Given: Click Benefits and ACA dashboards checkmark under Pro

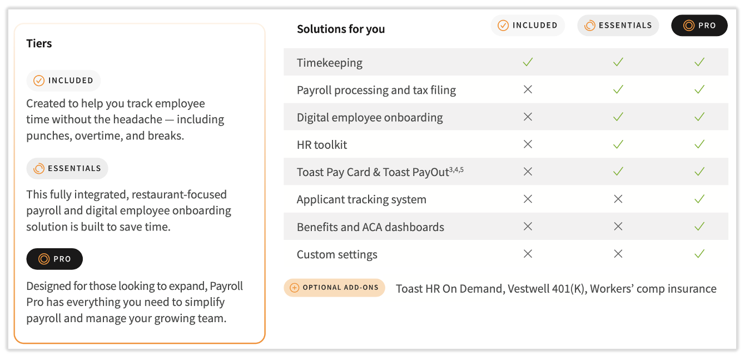Looking at the screenshot, I should (699, 226).
